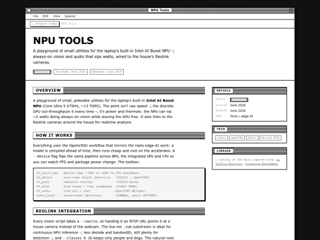
Task: Open the Special menu
Action: 70,16
